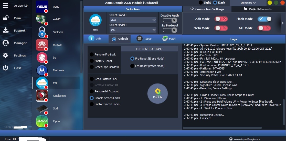Select Frp Reset [Patch Mode]
Viewport: 286px width, 141px height.
click(x=147, y=66)
